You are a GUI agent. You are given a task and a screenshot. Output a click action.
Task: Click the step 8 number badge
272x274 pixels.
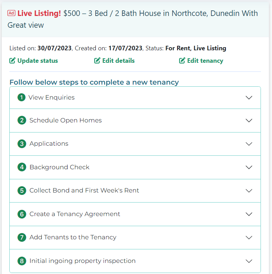[22, 261]
